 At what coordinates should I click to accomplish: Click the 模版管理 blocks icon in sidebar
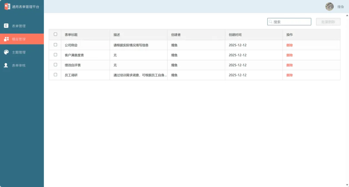(6, 39)
